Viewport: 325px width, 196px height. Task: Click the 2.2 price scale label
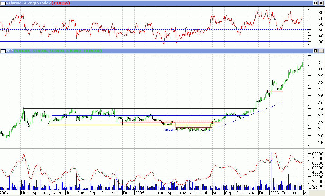320,123
